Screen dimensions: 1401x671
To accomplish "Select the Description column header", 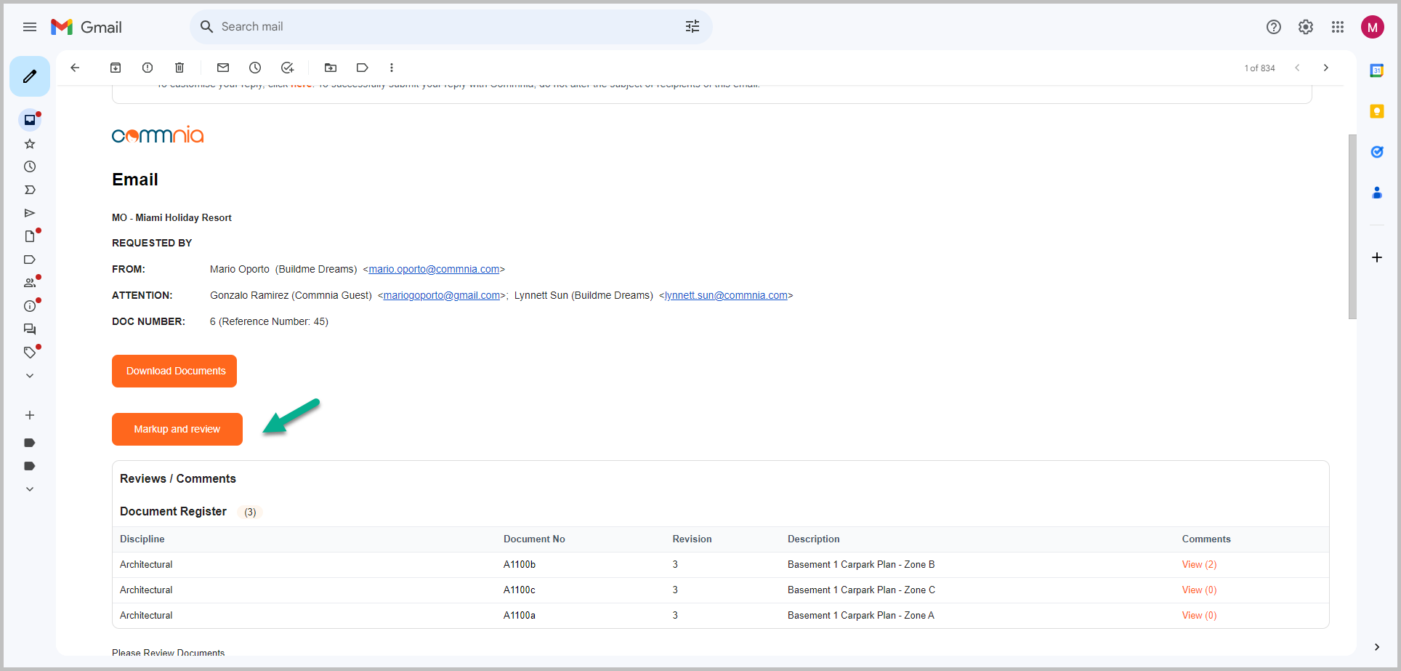I will point(813,539).
